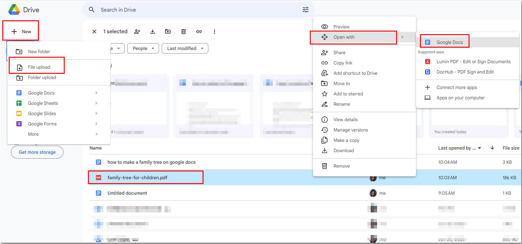Viewport: 522px width, 244px height.
Task: Open the People filter dropdown
Action: pyautogui.click(x=143, y=48)
